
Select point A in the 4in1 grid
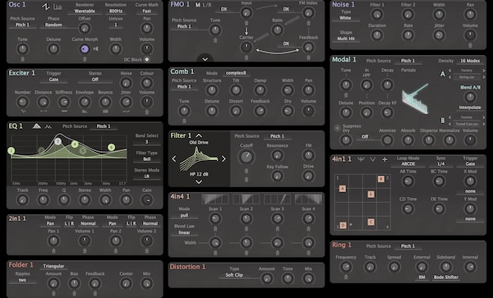coord(343,189)
